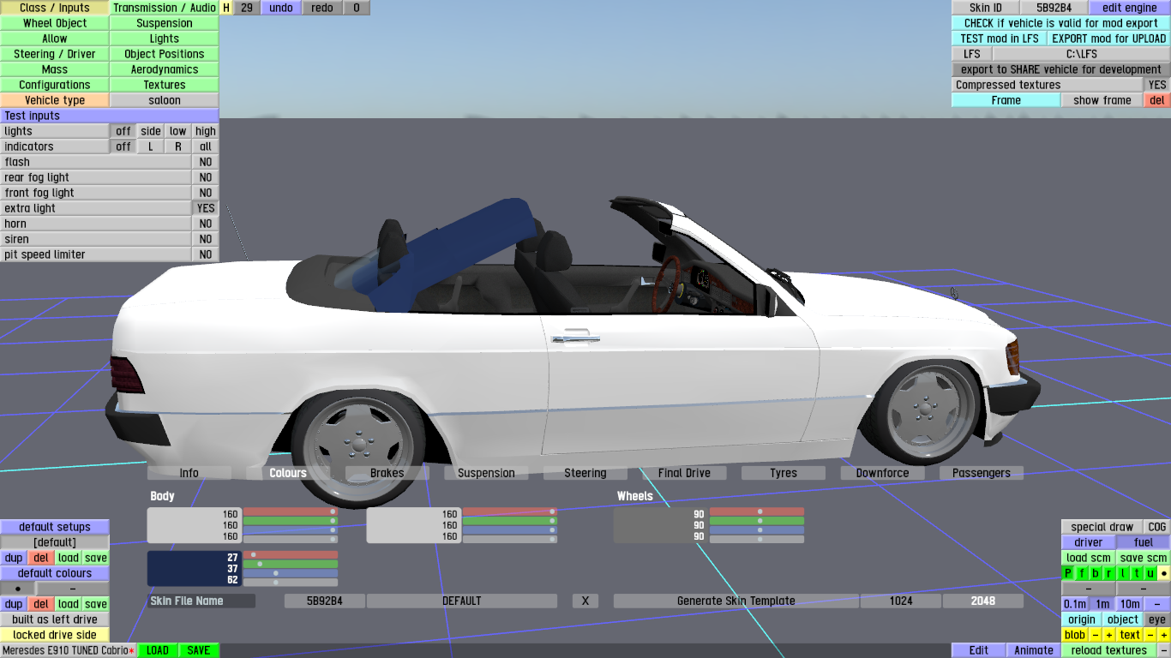Adjust the Wheels red colour slider
Screen dimensions: 1171x658
pos(757,511)
